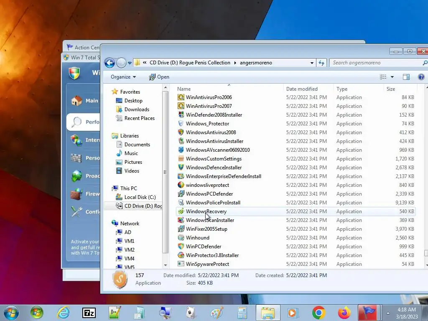Click the WindowsDefenceInstaller icon
This screenshot has height=321, width=428.
click(181, 167)
